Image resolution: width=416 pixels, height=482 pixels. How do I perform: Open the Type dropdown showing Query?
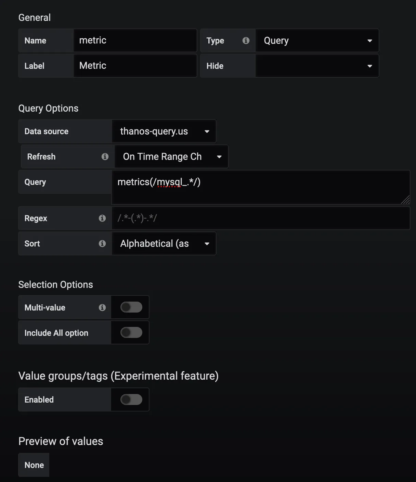tap(317, 41)
